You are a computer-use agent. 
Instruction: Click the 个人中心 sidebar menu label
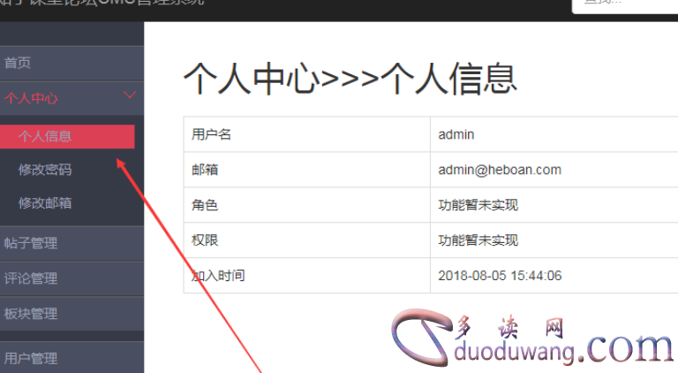pyautogui.click(x=32, y=98)
